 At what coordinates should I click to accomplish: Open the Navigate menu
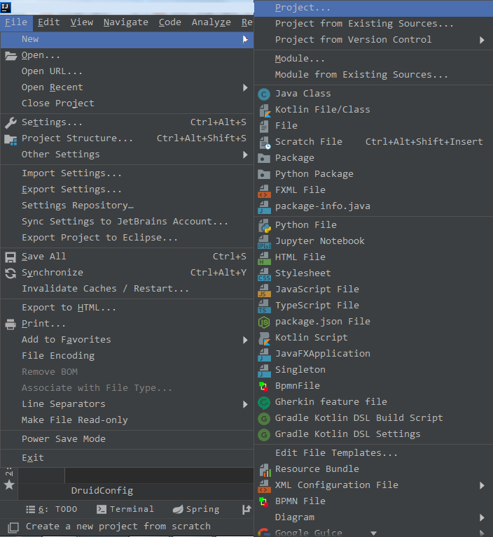pyautogui.click(x=125, y=22)
